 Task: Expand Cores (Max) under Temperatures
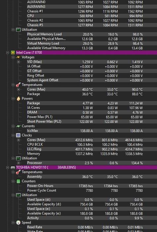(x=18, y=89)
